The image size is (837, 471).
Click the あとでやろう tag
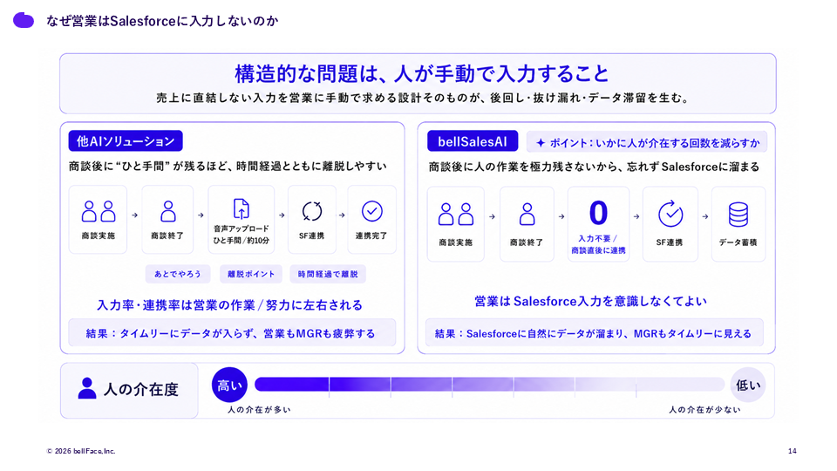(x=178, y=274)
